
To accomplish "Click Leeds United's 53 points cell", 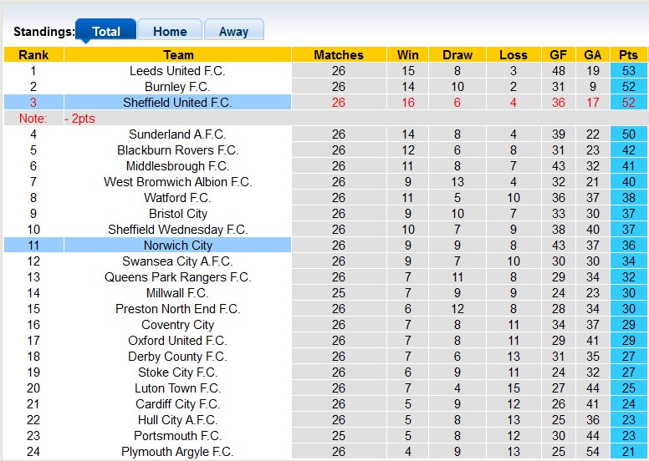I will pyautogui.click(x=628, y=71).
